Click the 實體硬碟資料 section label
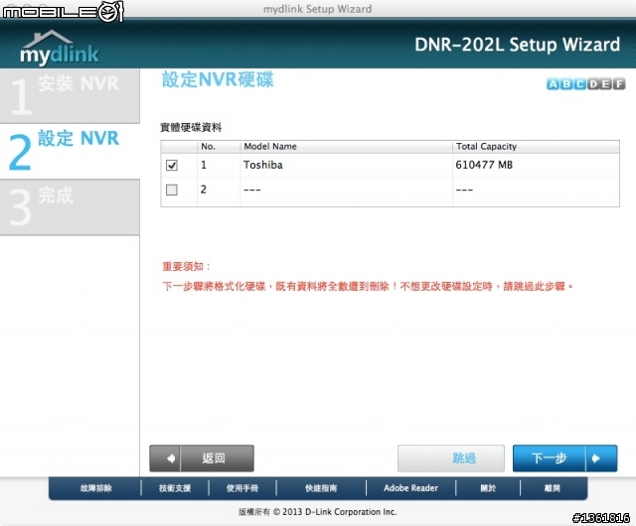This screenshot has width=636, height=526. (191, 128)
